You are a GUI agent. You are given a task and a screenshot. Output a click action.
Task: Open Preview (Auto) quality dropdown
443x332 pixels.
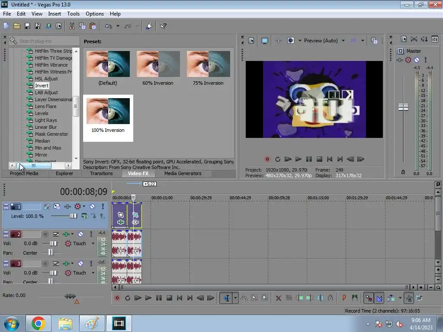(343, 41)
